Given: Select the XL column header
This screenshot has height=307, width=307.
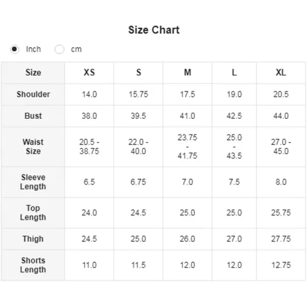Looking at the screenshot, I should point(281,73).
